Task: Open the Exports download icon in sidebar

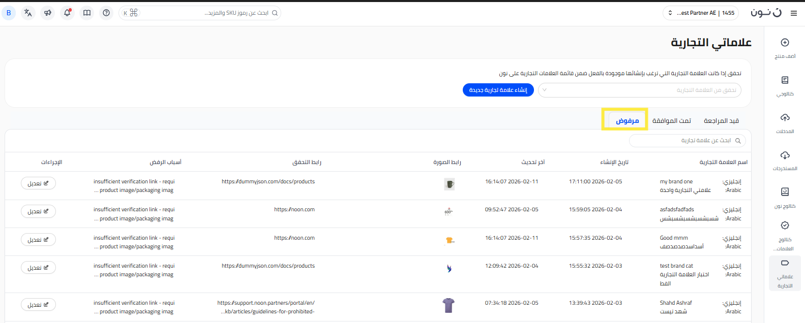Action: (x=785, y=155)
